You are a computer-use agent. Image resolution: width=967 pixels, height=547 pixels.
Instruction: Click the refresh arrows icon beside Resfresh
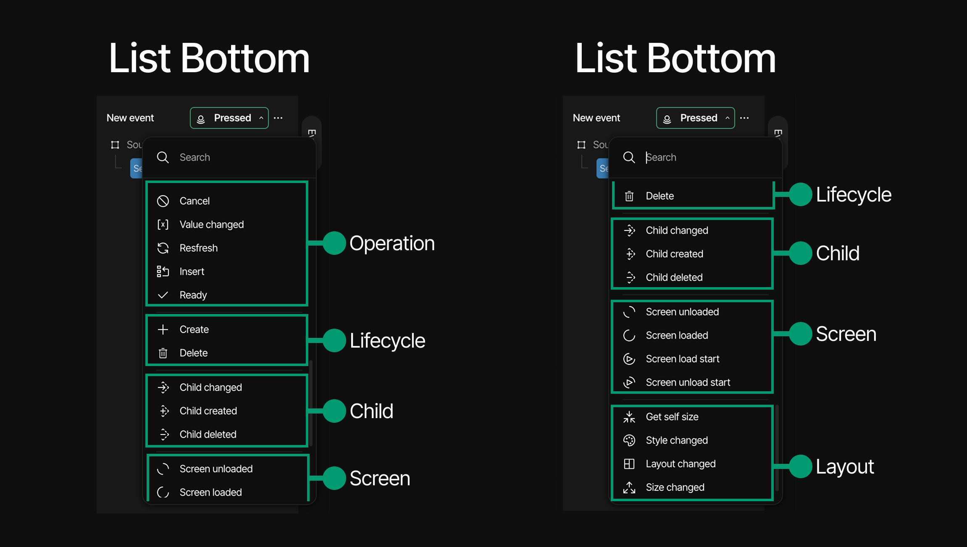163,248
